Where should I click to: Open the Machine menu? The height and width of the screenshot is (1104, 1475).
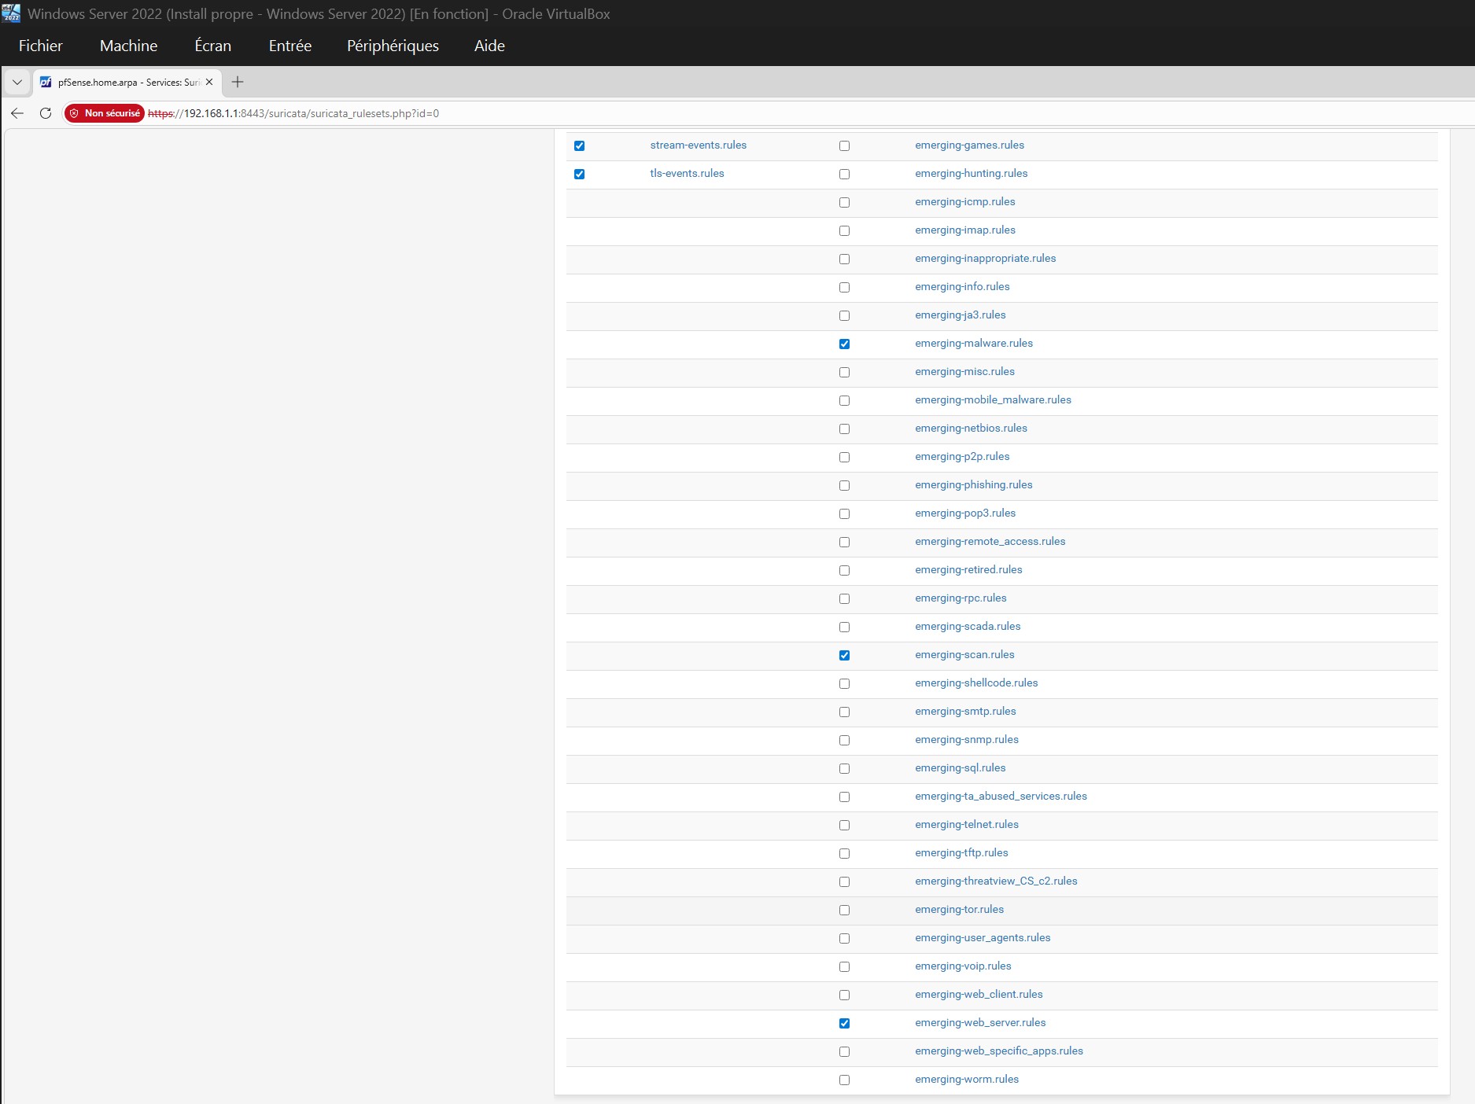click(x=129, y=46)
